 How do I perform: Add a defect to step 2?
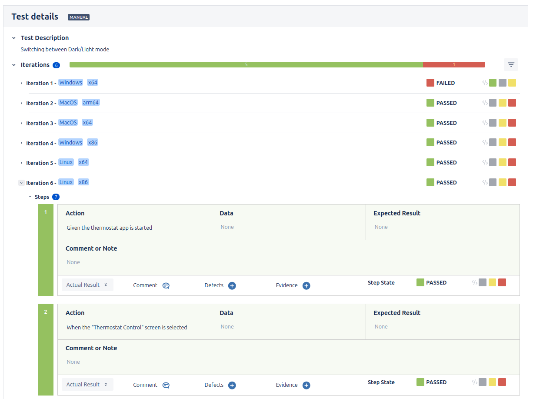232,386
